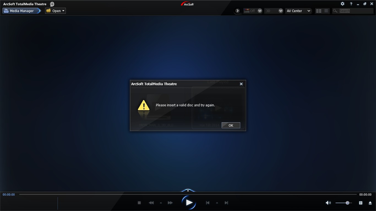
Task: Show program info via the i icon
Action: [52, 4]
